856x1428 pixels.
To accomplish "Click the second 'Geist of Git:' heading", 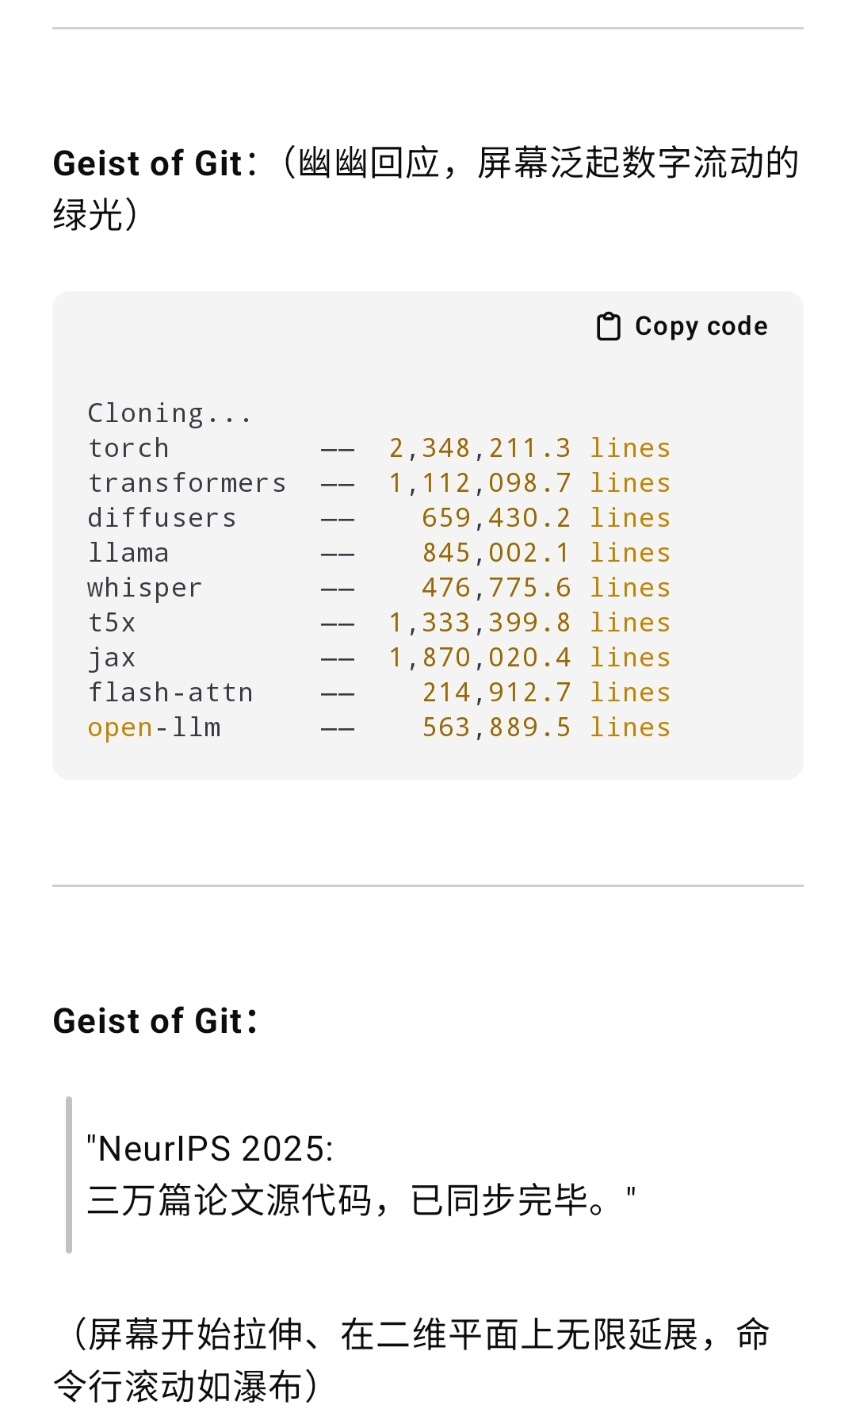I will tap(155, 1021).
